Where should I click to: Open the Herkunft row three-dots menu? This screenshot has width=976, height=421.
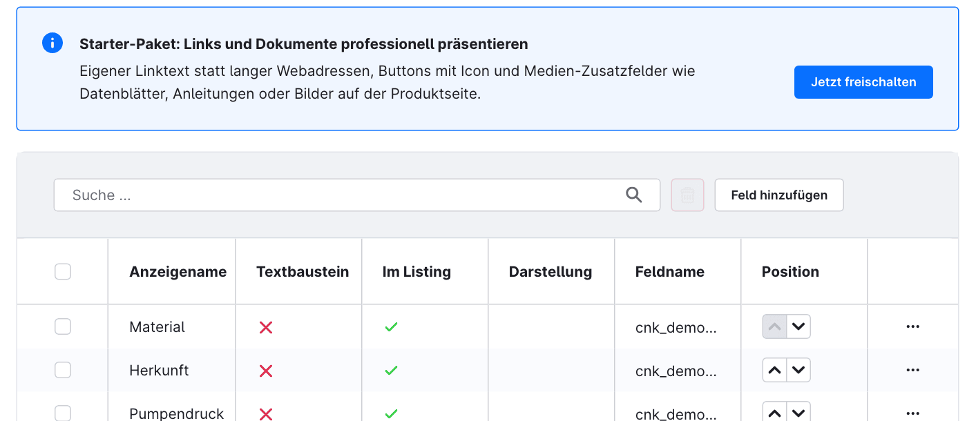point(912,371)
